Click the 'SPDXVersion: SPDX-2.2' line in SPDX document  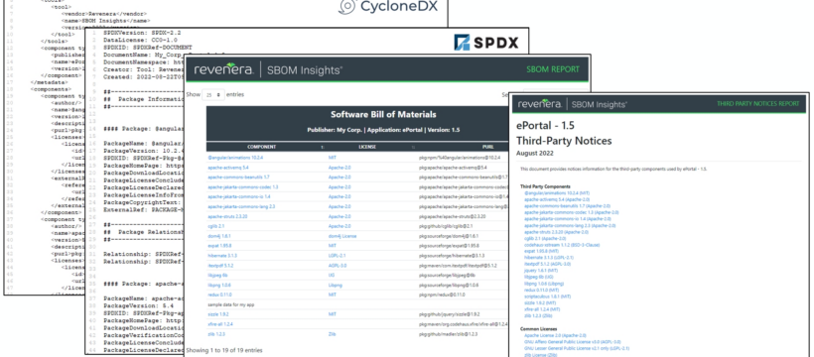pyautogui.click(x=143, y=33)
